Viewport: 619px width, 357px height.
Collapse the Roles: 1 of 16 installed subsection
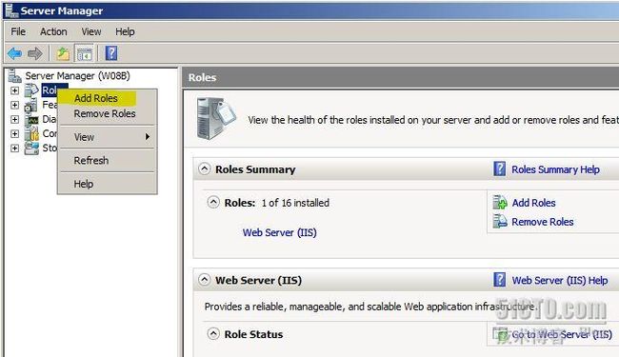pyautogui.click(x=213, y=203)
